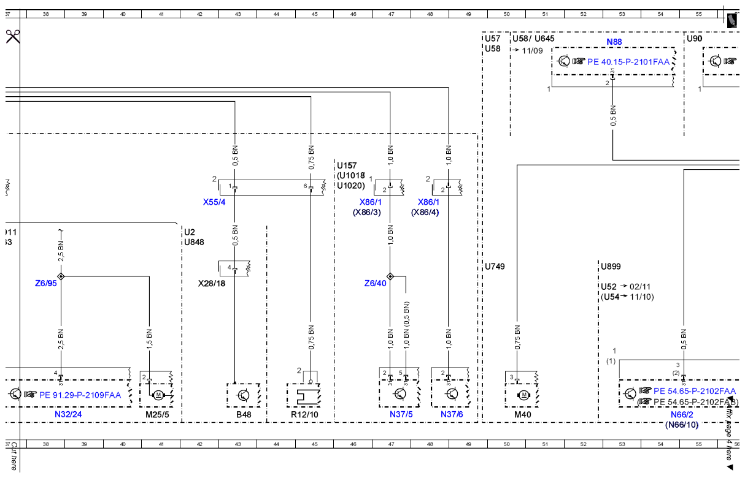This screenshot has width=745, height=478.
Task: Click the B48 label
Action: pyautogui.click(x=243, y=414)
